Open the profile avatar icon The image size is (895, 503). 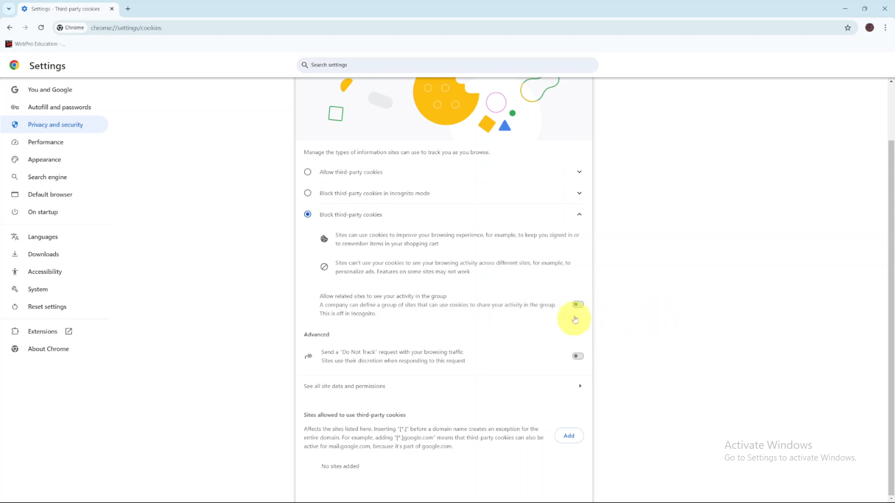(x=869, y=27)
